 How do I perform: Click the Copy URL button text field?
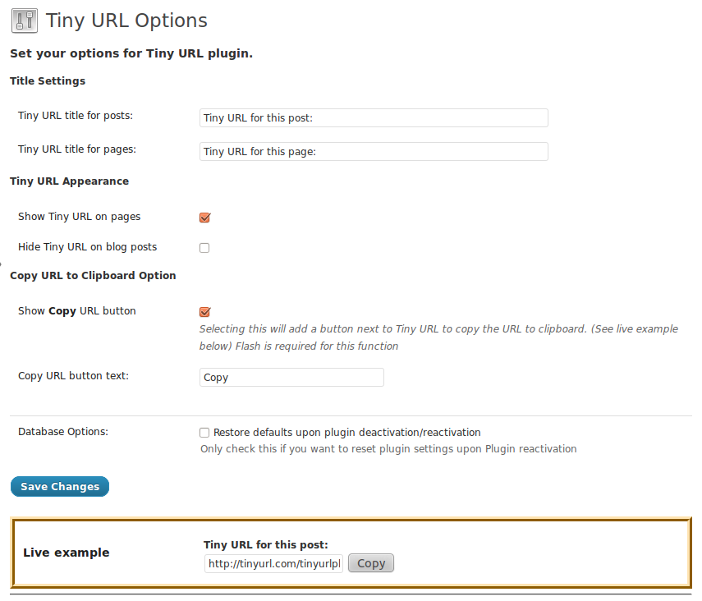pos(291,377)
